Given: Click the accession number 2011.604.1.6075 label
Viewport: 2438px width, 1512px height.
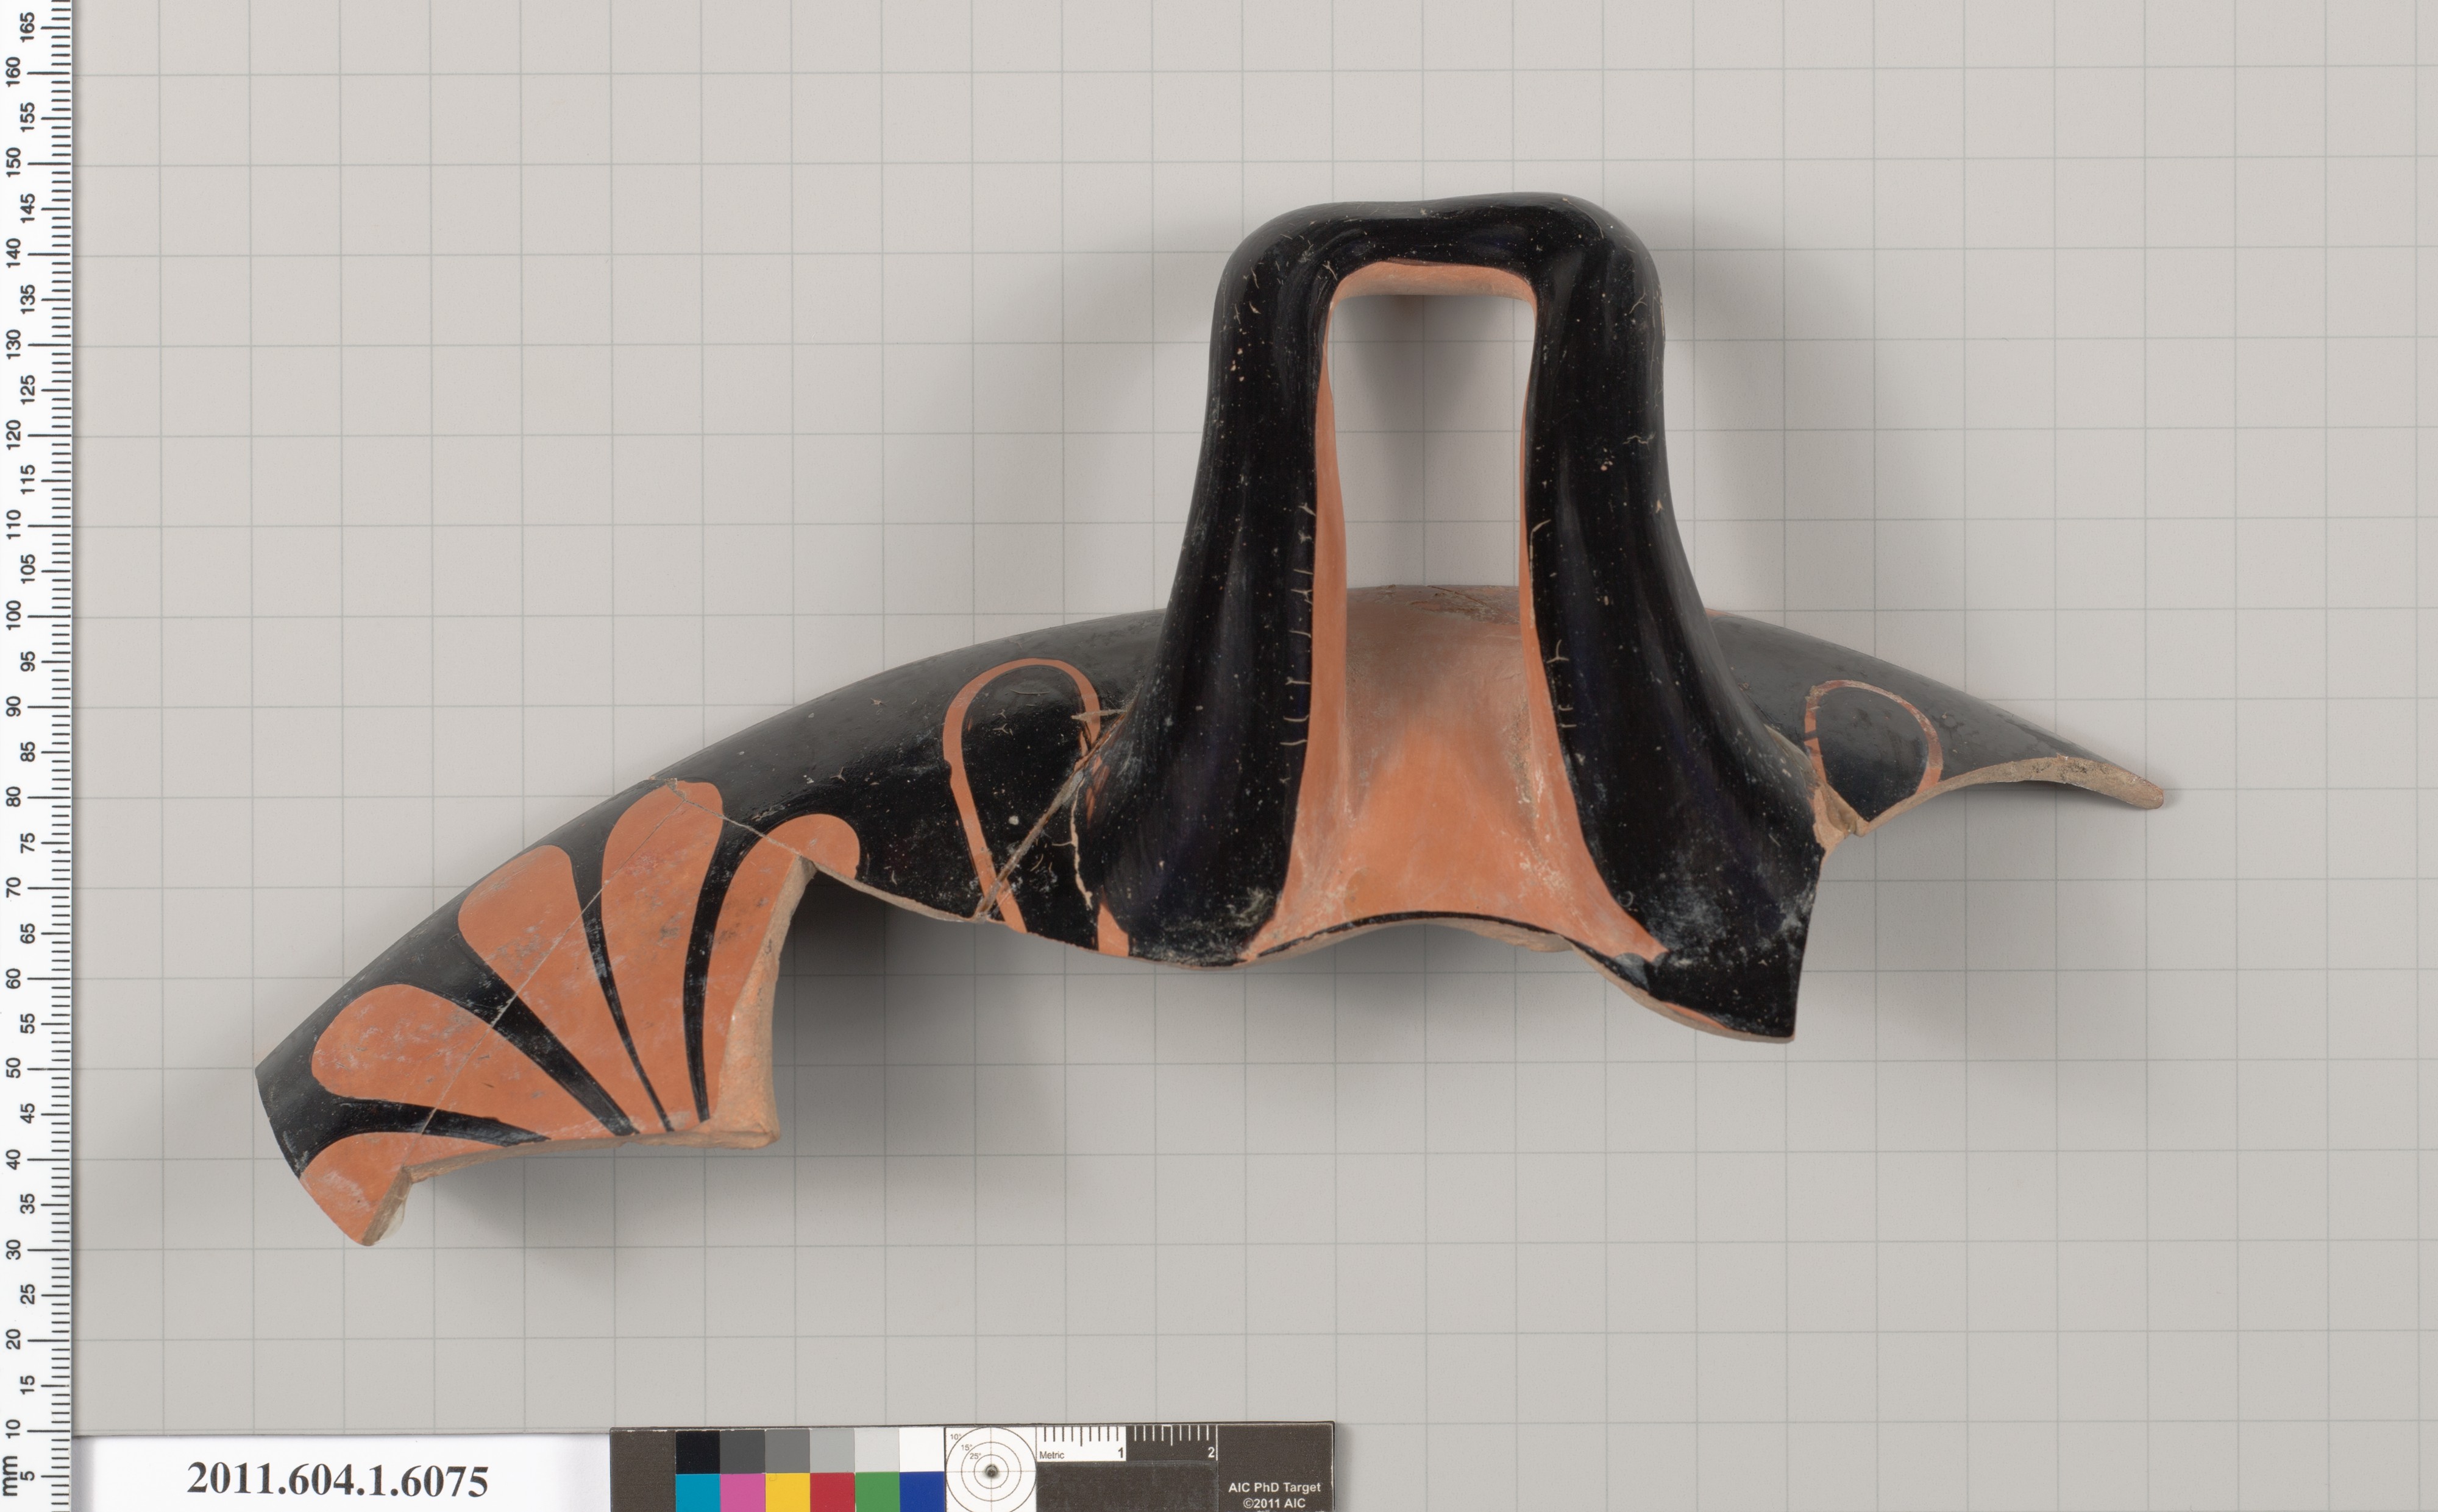Looking at the screenshot, I should [337, 1480].
